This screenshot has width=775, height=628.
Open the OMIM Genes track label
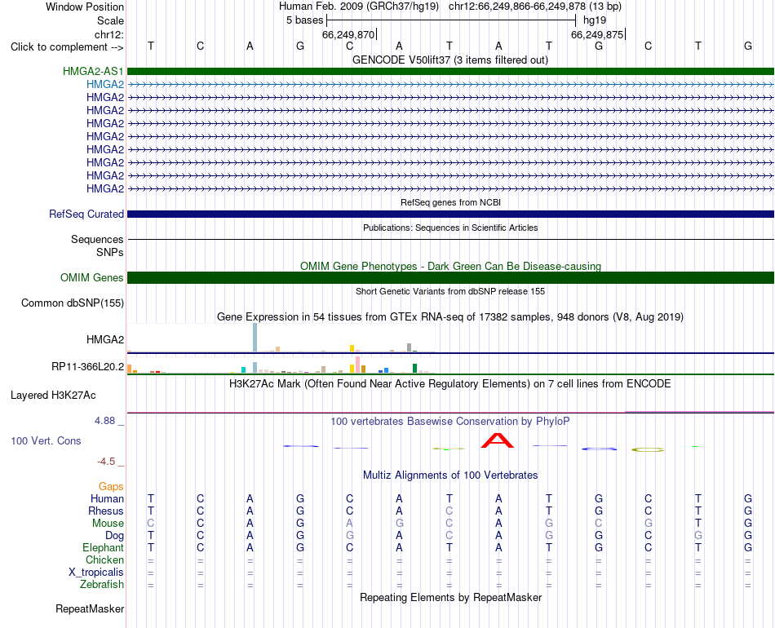click(92, 277)
